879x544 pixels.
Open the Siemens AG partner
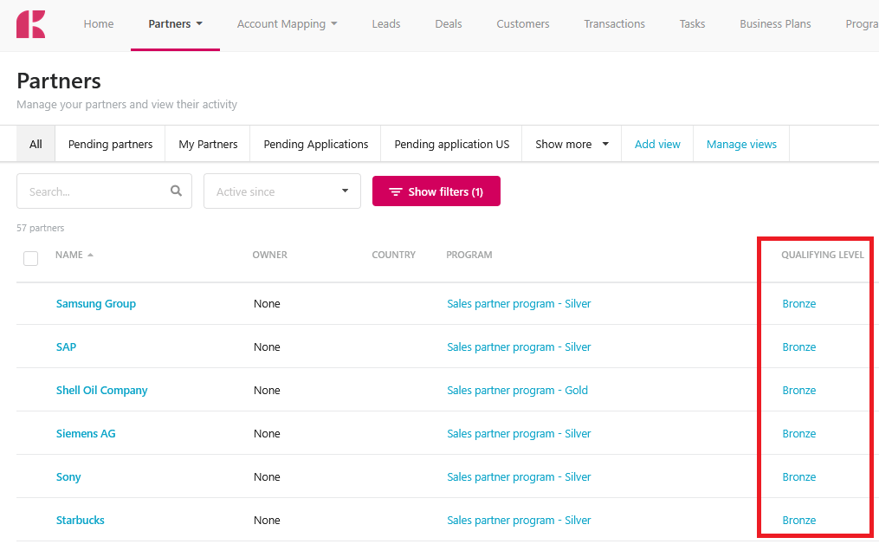tap(86, 433)
